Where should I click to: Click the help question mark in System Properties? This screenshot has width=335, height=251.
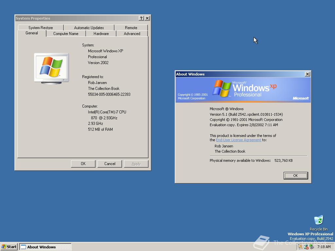141,18
